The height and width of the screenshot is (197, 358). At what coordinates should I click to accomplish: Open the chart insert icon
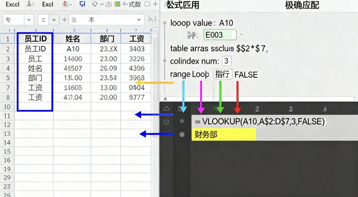[65, 4]
